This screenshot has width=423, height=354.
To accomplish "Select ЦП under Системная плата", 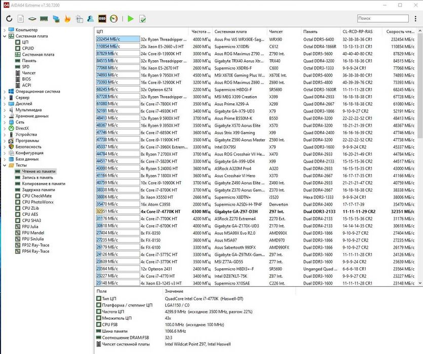I will tap(25, 42).
